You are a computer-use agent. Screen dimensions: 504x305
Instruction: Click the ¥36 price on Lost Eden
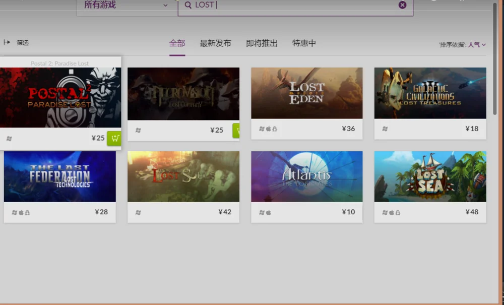[x=348, y=129]
